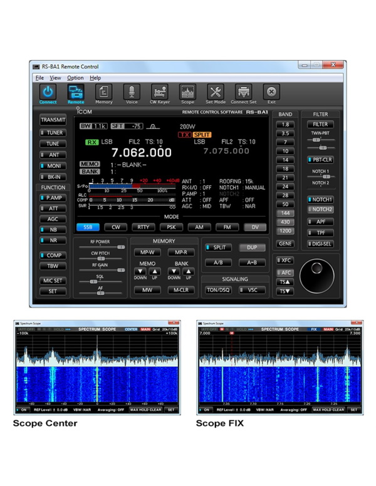Click the PBT-CLR button

tap(320, 160)
